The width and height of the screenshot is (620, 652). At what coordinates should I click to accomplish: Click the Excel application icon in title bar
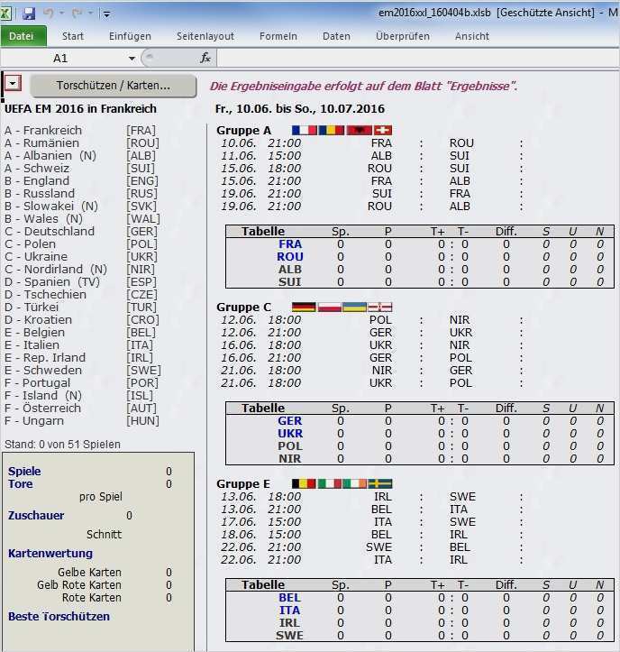9,14
